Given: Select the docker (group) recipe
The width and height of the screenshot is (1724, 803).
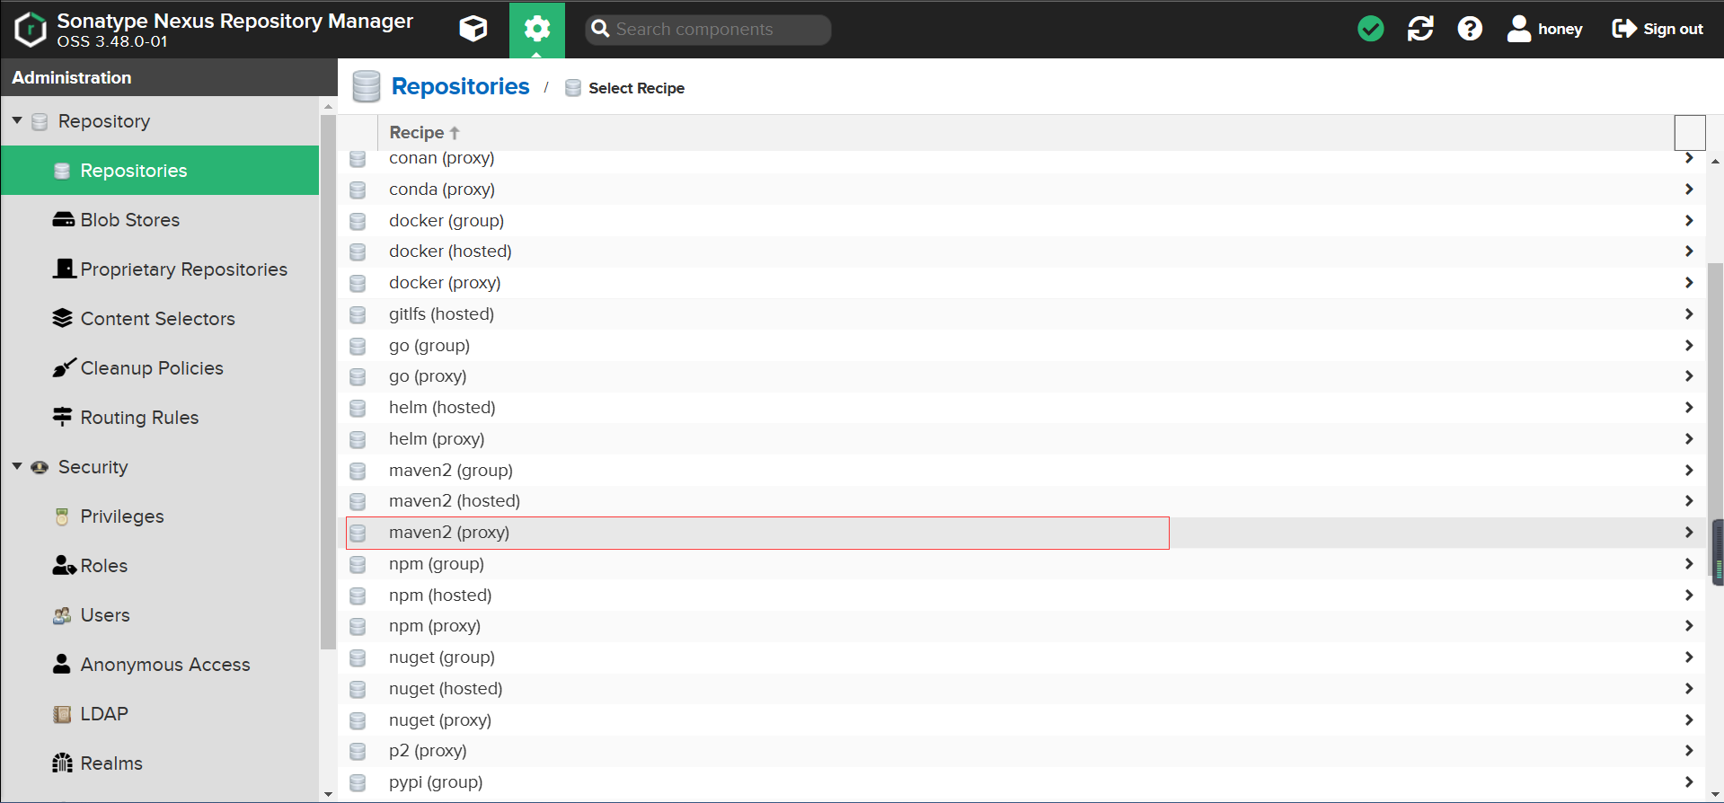Looking at the screenshot, I should click(1021, 220).
